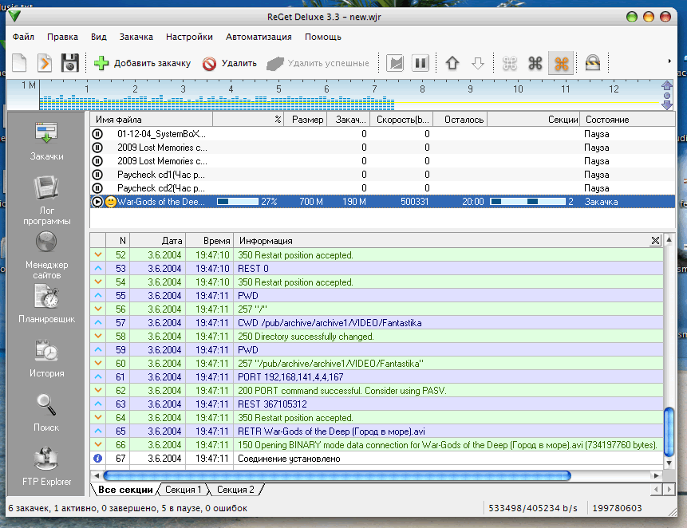The height and width of the screenshot is (528, 687).
Task: Toggle the orange highlighted speed mode button
Action: click(x=561, y=64)
